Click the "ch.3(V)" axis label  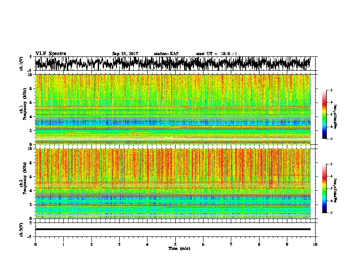22,230
